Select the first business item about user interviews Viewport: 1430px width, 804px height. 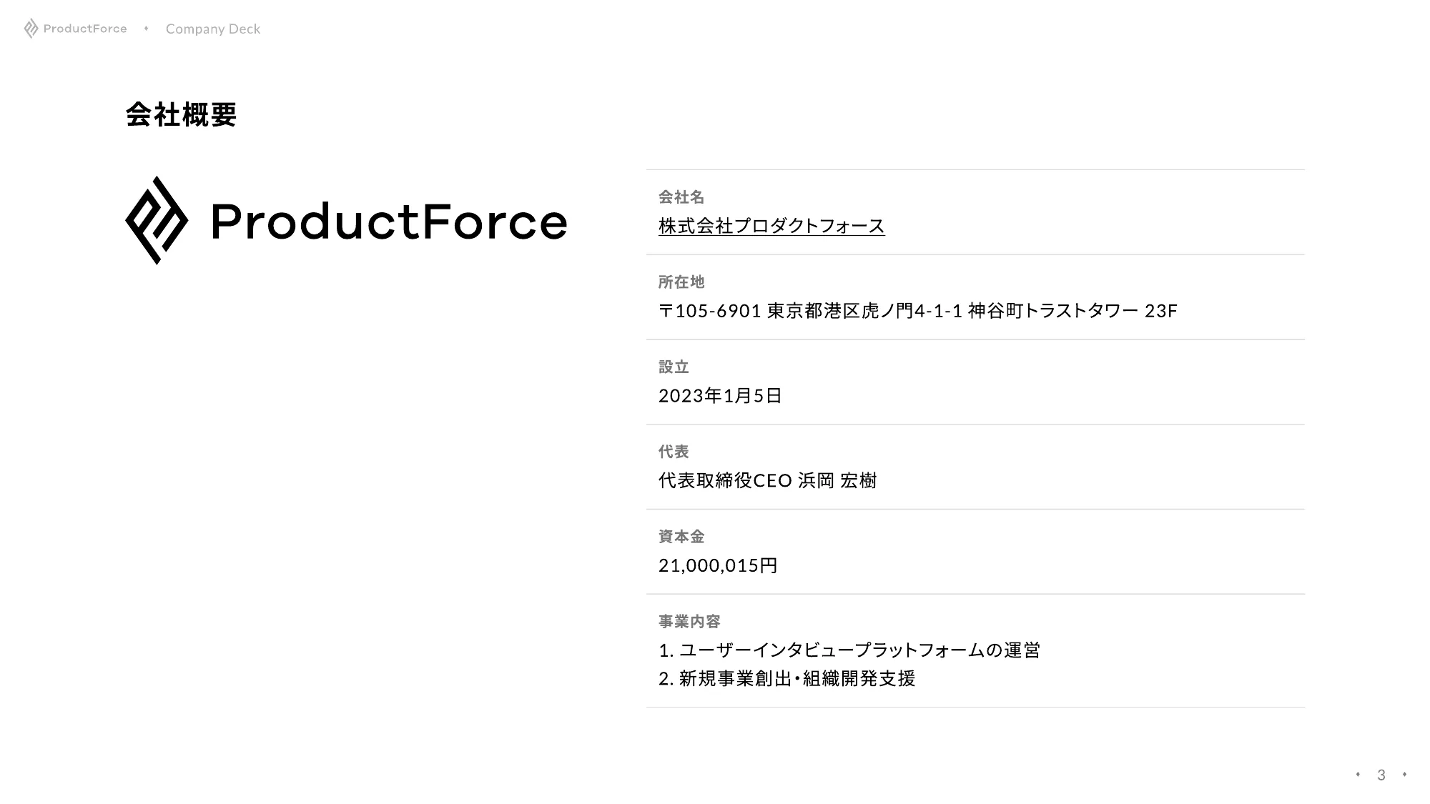(x=849, y=650)
